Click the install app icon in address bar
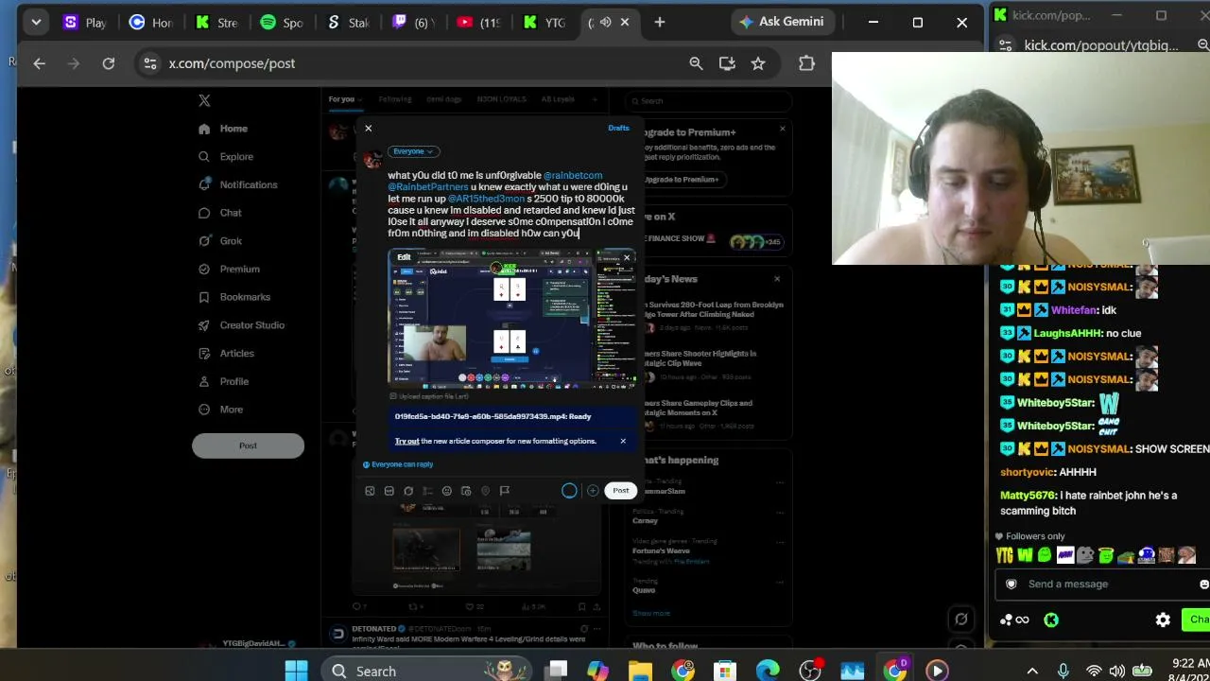Image resolution: width=1210 pixels, height=681 pixels. pyautogui.click(x=727, y=63)
